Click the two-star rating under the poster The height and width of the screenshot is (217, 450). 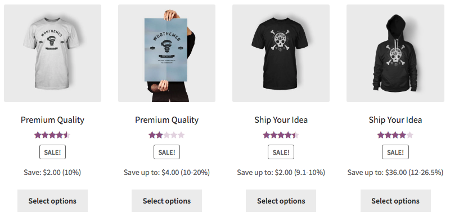166,135
